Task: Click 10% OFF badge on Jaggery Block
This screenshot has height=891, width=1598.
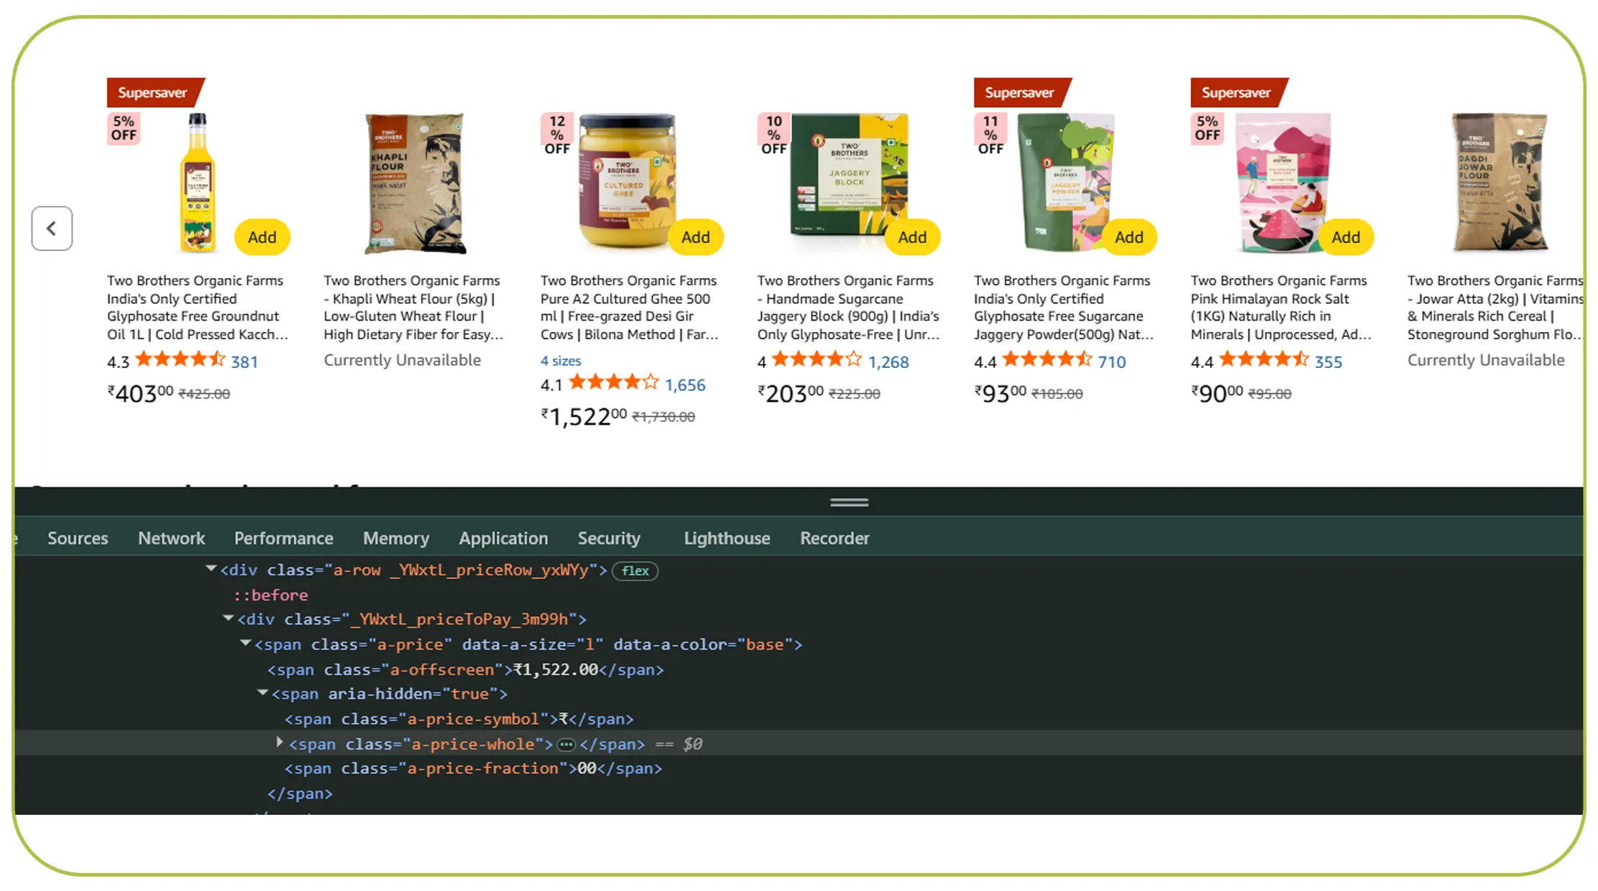Action: click(x=774, y=134)
